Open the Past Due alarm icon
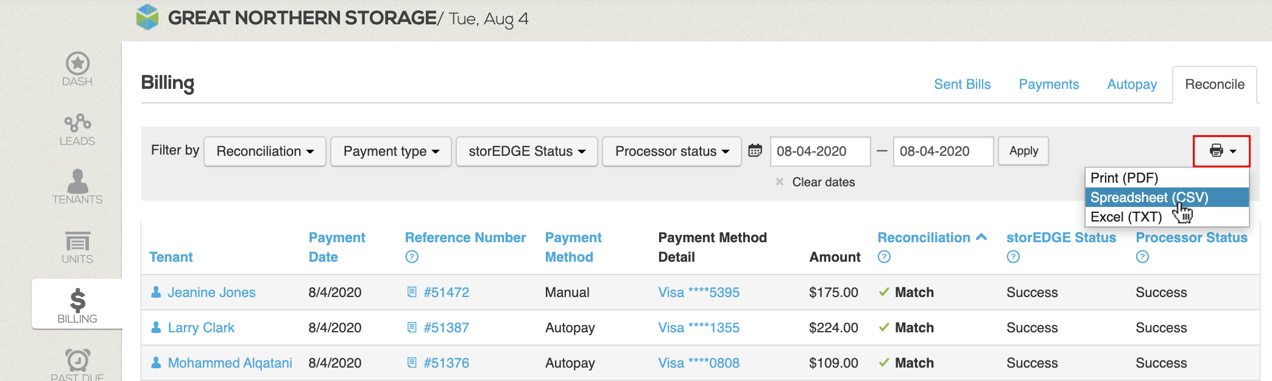Viewport: 1272px width, 381px height. [x=77, y=360]
